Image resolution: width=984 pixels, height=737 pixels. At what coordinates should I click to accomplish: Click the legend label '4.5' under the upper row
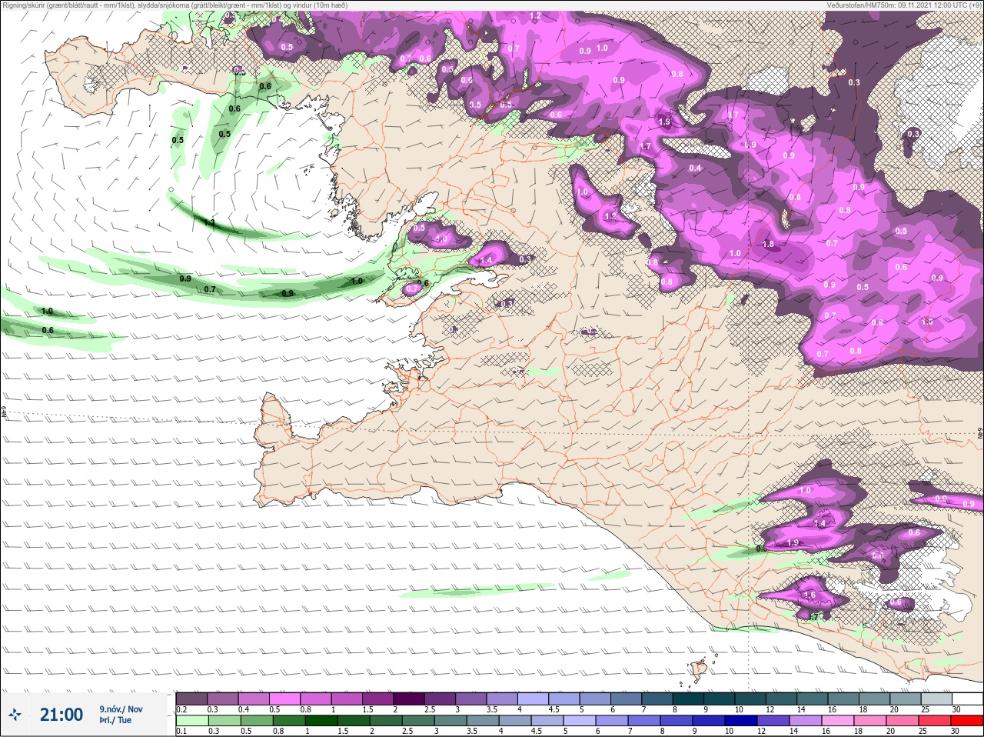(x=553, y=709)
